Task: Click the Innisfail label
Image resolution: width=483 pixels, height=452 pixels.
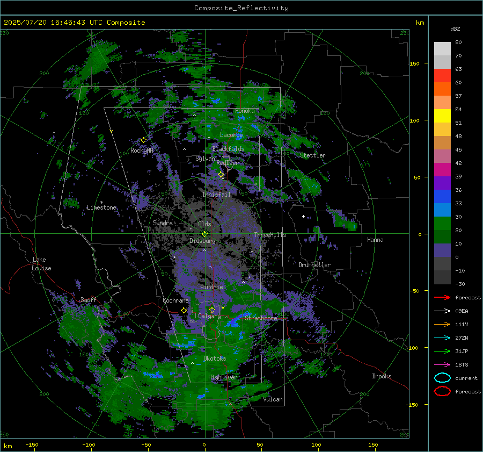Action: click(217, 195)
